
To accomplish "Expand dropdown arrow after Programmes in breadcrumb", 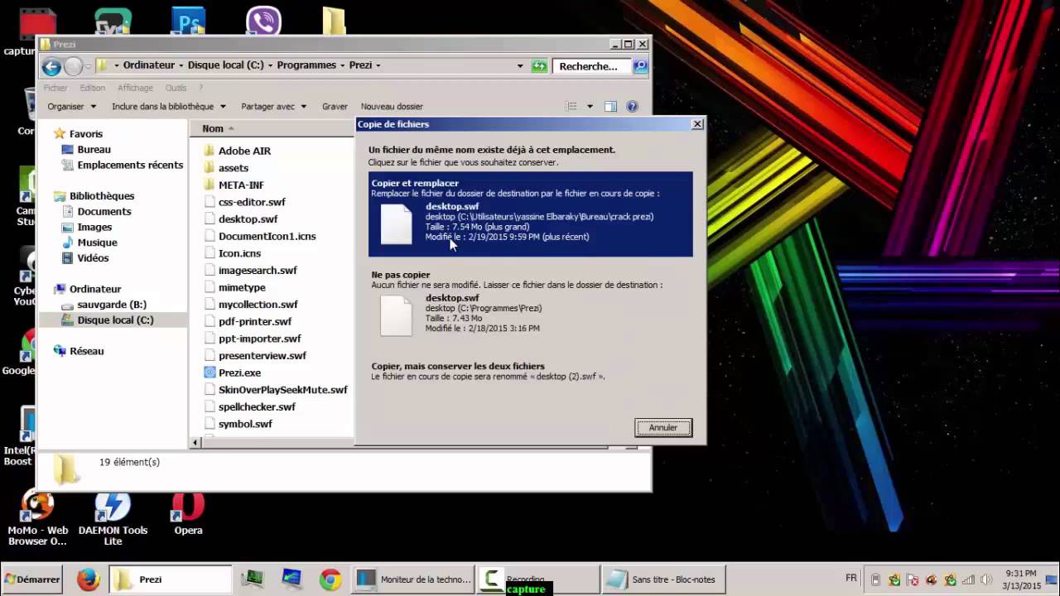I will tap(343, 65).
